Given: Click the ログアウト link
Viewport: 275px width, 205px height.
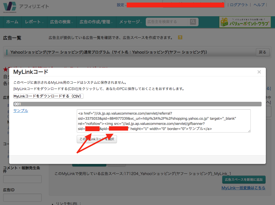Looking at the screenshot, I should coord(239,5).
